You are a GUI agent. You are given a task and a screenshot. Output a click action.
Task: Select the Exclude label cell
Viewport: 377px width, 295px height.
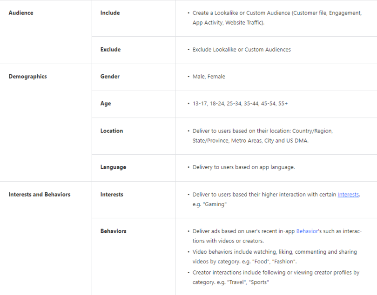110,50
